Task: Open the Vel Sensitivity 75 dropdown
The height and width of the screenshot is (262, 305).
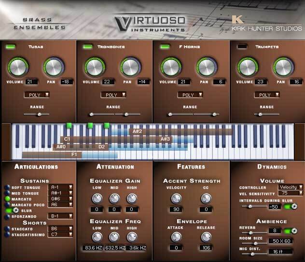Action: click(291, 193)
